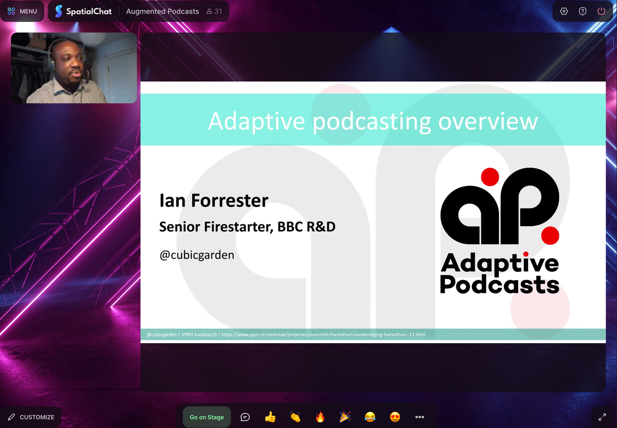This screenshot has width=617, height=428.
Task: Send the laughing tears emoji reaction
Action: pyautogui.click(x=370, y=417)
